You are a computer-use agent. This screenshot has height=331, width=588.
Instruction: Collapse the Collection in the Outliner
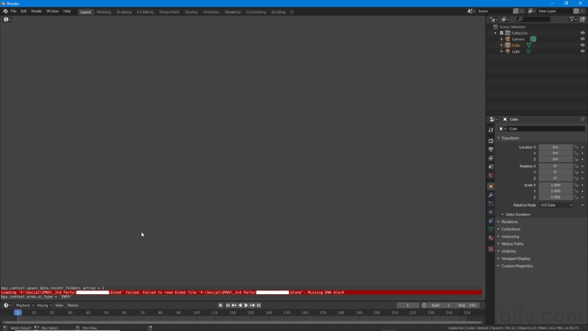495,33
